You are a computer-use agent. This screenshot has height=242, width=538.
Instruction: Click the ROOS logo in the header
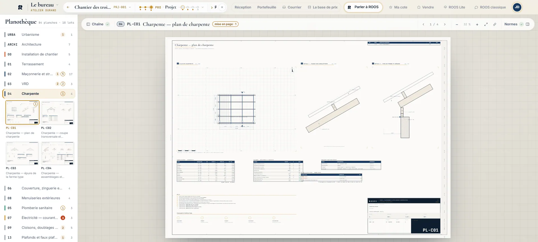20,7
